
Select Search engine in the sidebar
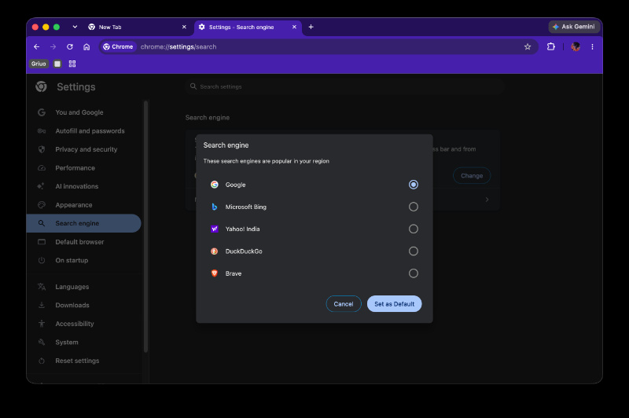pos(83,223)
